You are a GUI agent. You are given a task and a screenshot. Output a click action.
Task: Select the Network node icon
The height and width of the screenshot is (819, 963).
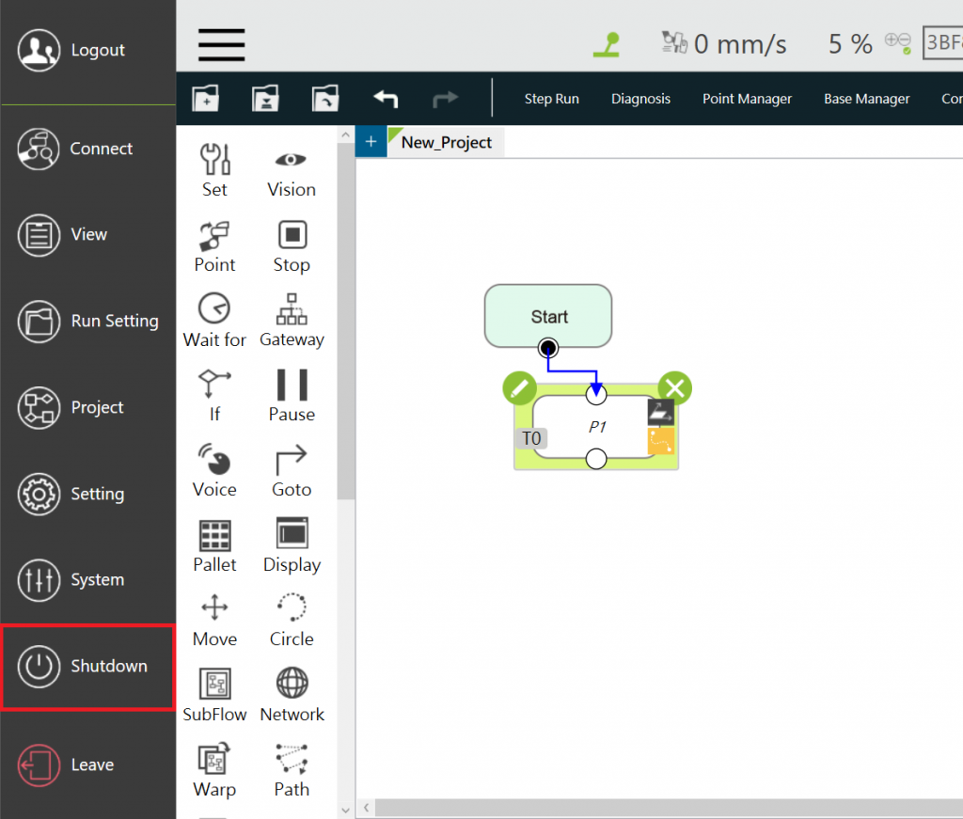(x=292, y=684)
